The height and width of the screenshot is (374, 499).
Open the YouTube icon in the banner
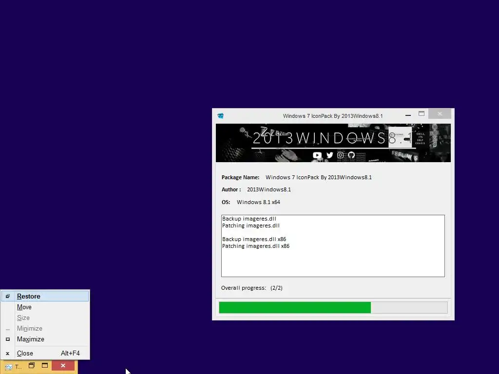click(x=317, y=155)
